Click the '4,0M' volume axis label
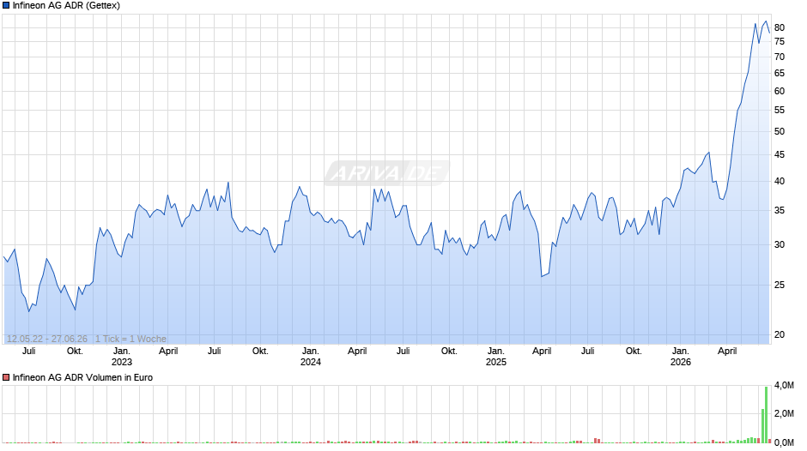Image resolution: width=807 pixels, height=451 pixels. (784, 386)
